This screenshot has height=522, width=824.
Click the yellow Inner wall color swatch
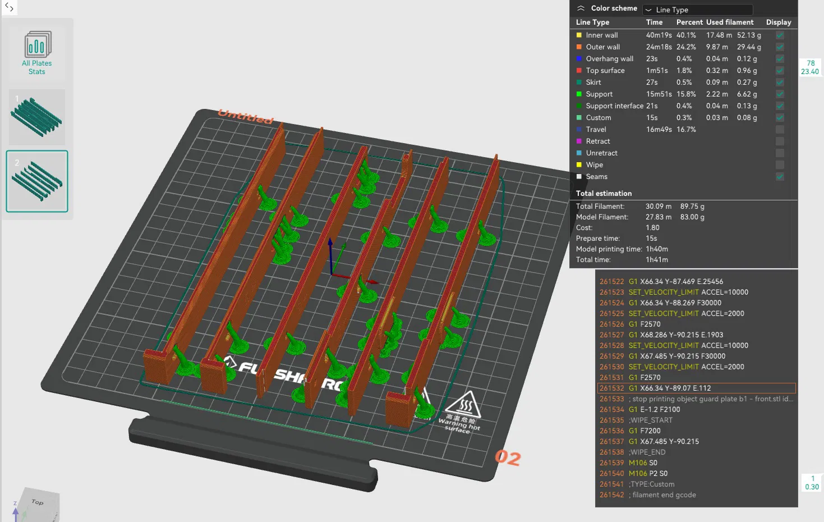pyautogui.click(x=579, y=35)
